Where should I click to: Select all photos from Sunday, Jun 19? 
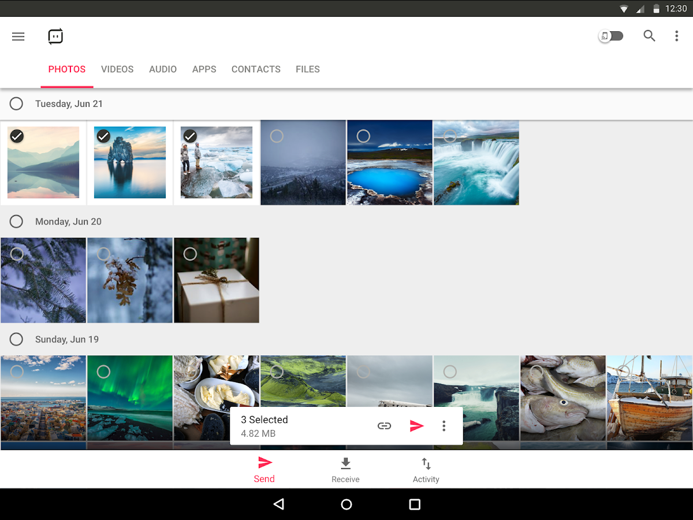16,339
